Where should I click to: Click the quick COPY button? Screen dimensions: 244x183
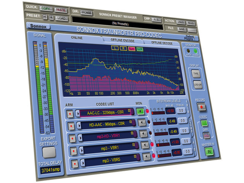46,8
